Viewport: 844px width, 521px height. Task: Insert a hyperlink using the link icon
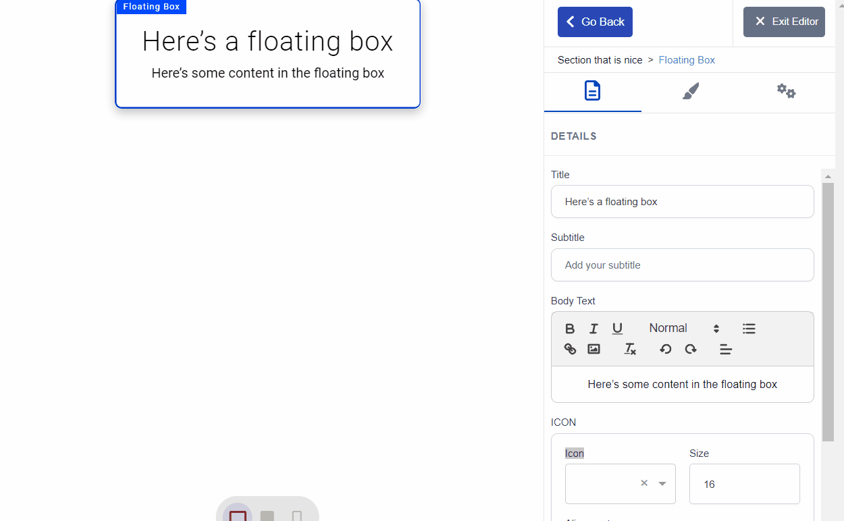[570, 349]
